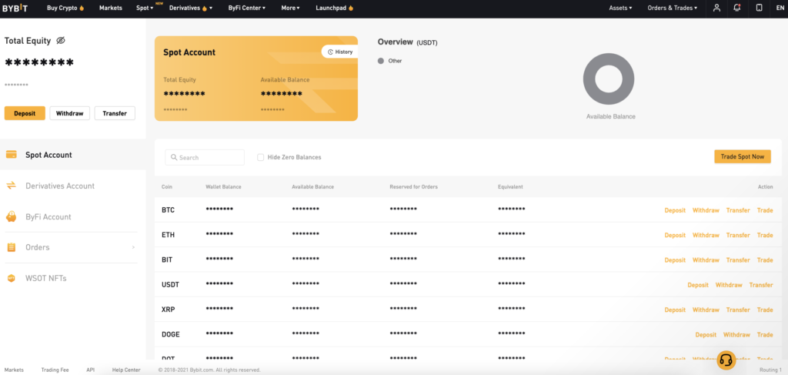Click Withdraw link in XRP row
This screenshot has height=375, width=788.
[x=706, y=310]
